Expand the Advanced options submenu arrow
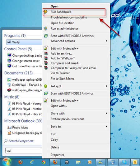 click(106, 41)
